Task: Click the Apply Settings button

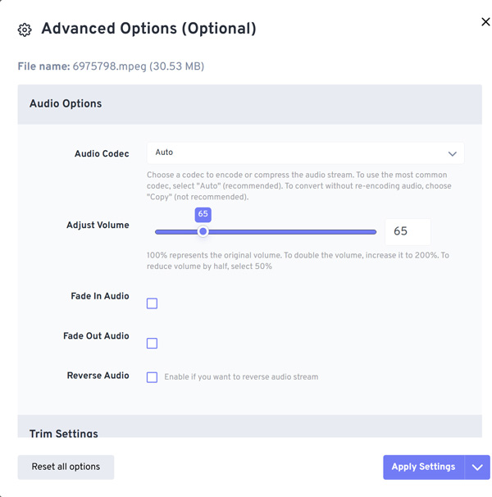Action: pyautogui.click(x=423, y=467)
